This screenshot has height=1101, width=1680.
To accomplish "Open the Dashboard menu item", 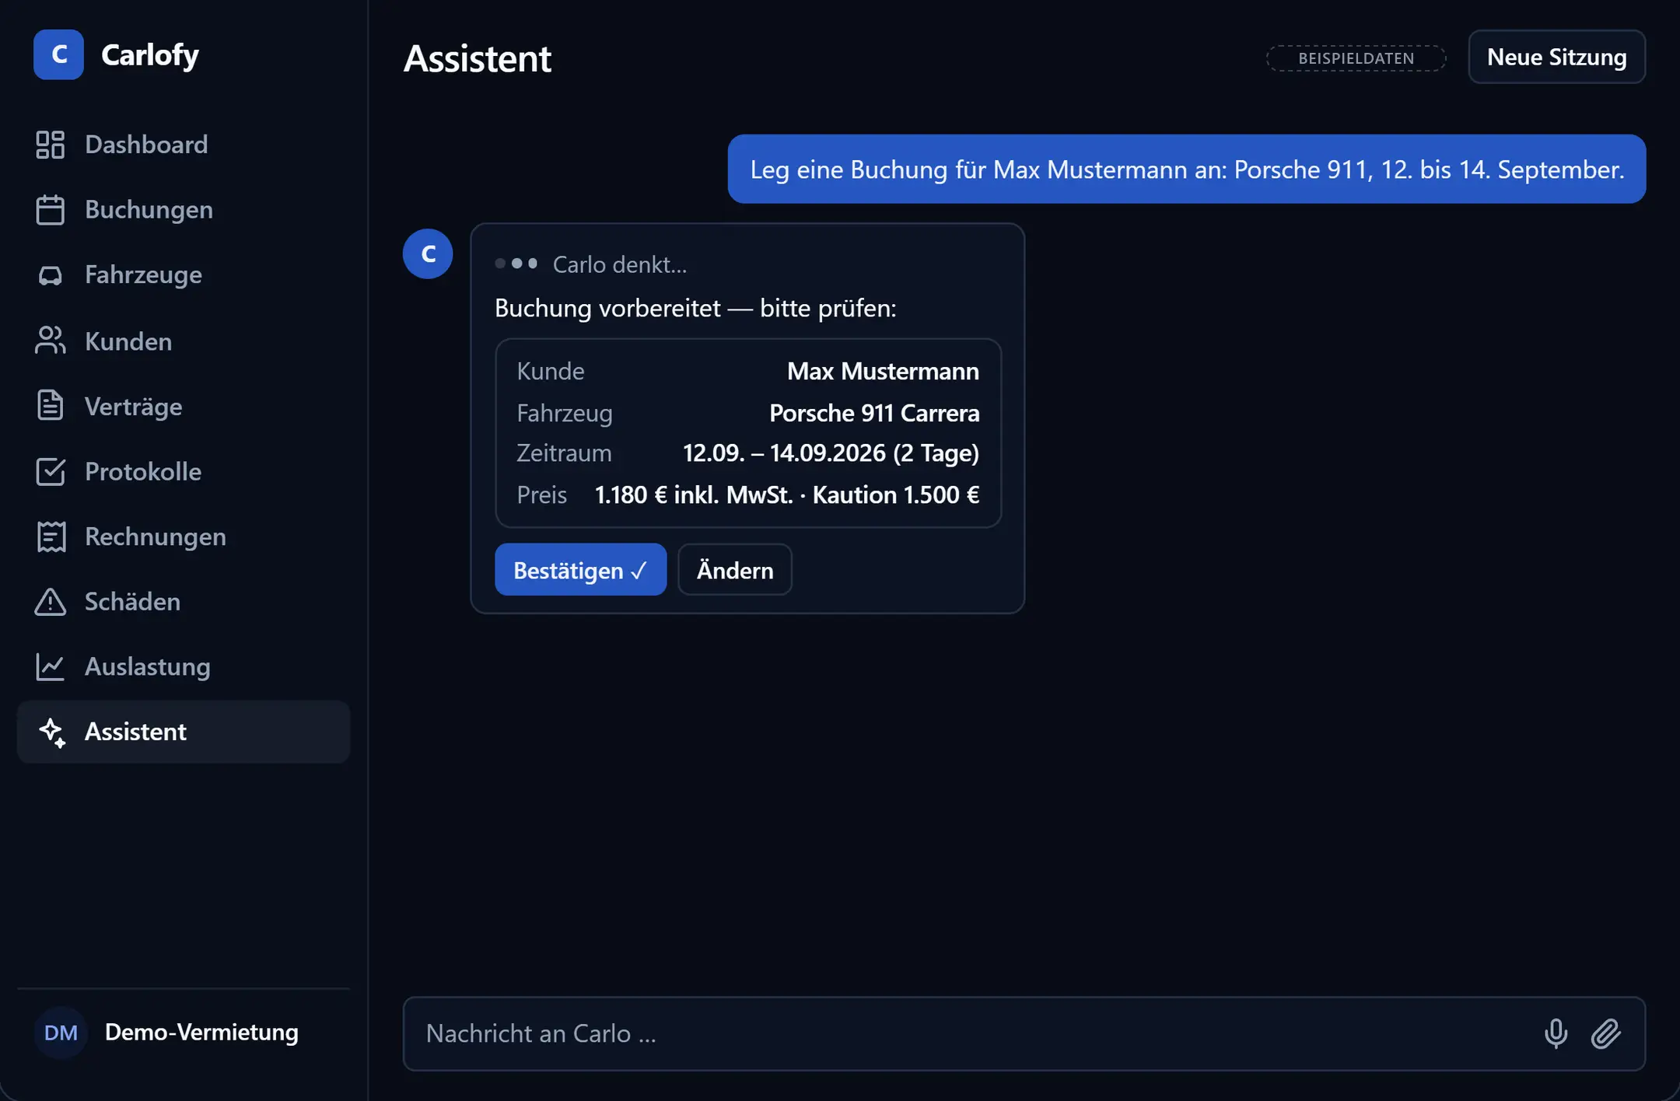I will point(184,145).
